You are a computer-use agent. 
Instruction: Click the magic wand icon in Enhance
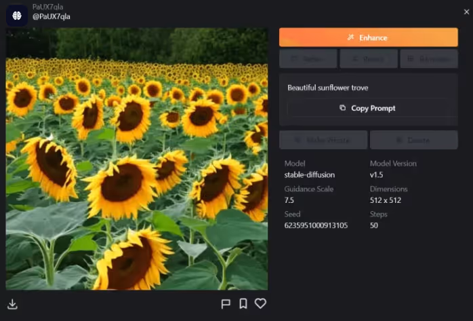point(350,37)
